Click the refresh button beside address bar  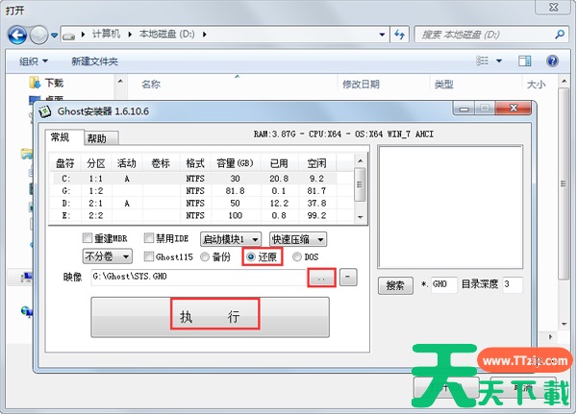[400, 35]
